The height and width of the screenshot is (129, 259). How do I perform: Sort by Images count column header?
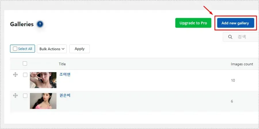(x=242, y=64)
